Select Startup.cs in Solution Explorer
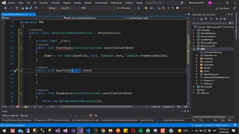The image size is (239, 134). (208, 83)
